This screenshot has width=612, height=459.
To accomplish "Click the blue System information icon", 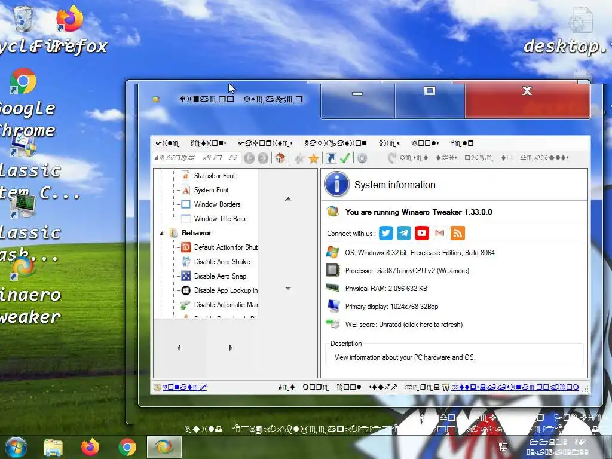I will tap(336, 184).
